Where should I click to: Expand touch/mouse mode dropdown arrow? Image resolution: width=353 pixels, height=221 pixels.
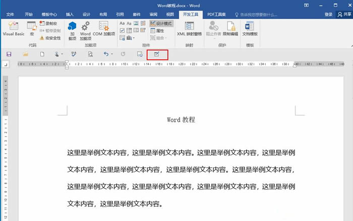point(62,54)
